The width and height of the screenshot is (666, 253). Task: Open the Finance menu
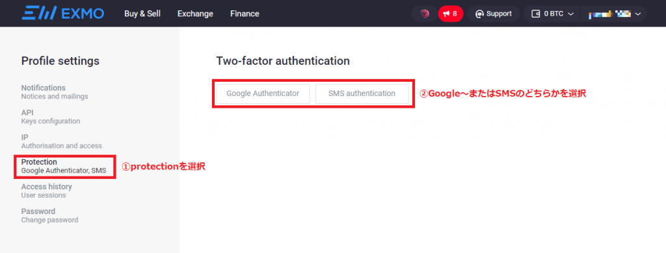coord(245,14)
